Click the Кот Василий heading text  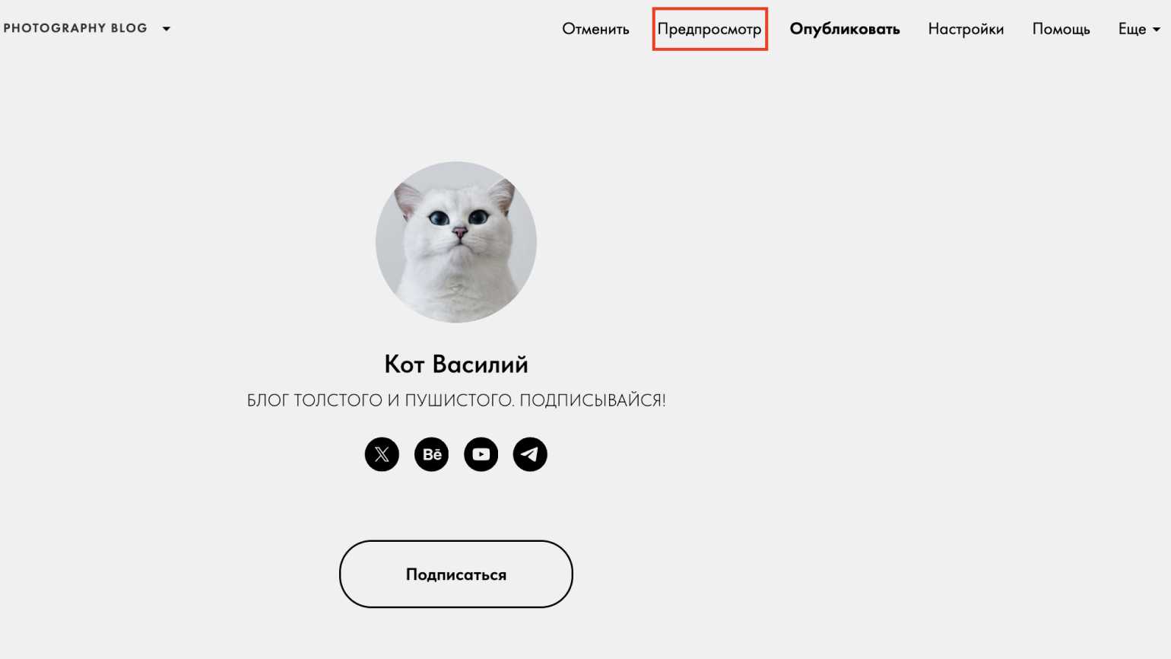click(456, 364)
